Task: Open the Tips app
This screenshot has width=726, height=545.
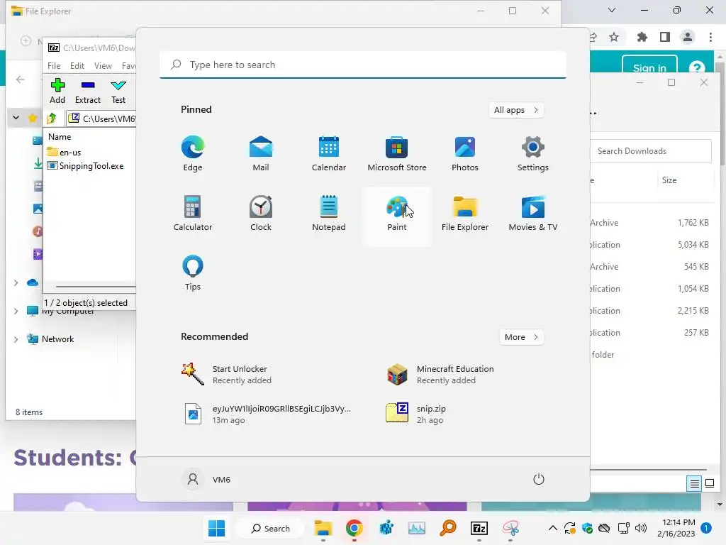Action: [193, 273]
